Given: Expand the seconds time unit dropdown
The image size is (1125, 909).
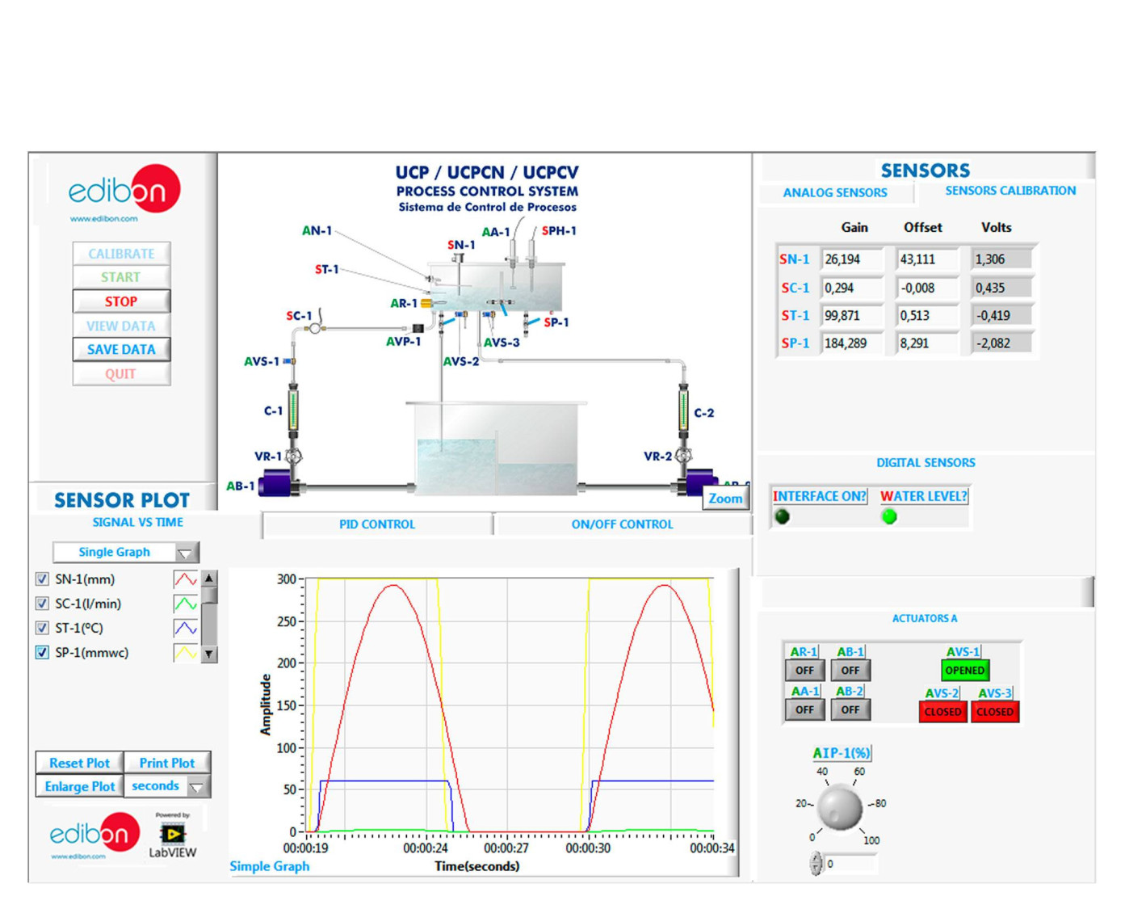Looking at the screenshot, I should pyautogui.click(x=197, y=786).
